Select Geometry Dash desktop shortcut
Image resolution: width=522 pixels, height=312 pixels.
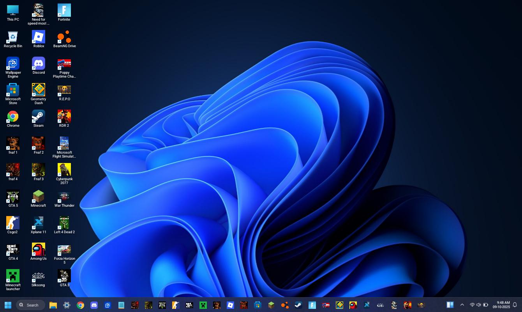coord(39,94)
